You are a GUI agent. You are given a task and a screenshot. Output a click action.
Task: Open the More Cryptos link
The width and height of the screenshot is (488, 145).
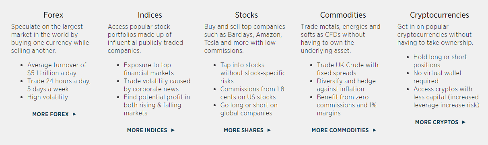tap(440, 122)
